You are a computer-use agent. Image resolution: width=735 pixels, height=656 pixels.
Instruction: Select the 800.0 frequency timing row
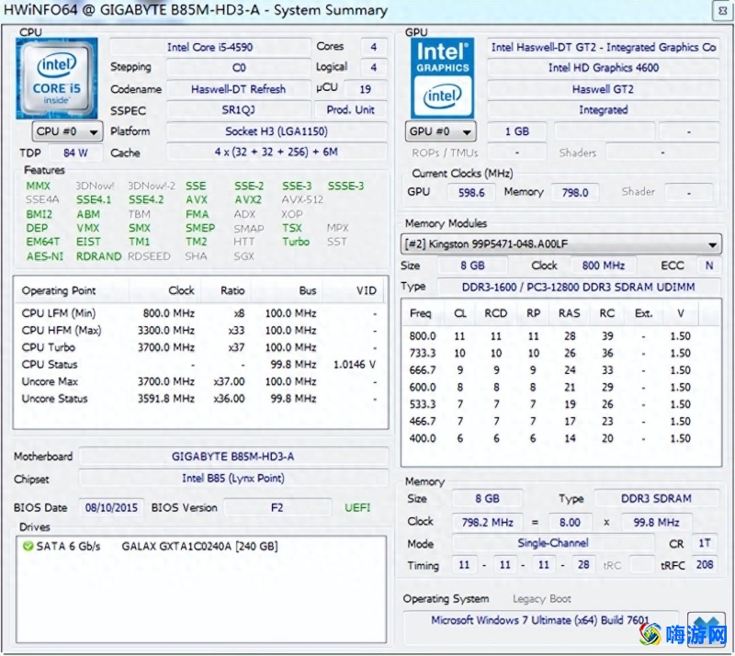click(560, 336)
